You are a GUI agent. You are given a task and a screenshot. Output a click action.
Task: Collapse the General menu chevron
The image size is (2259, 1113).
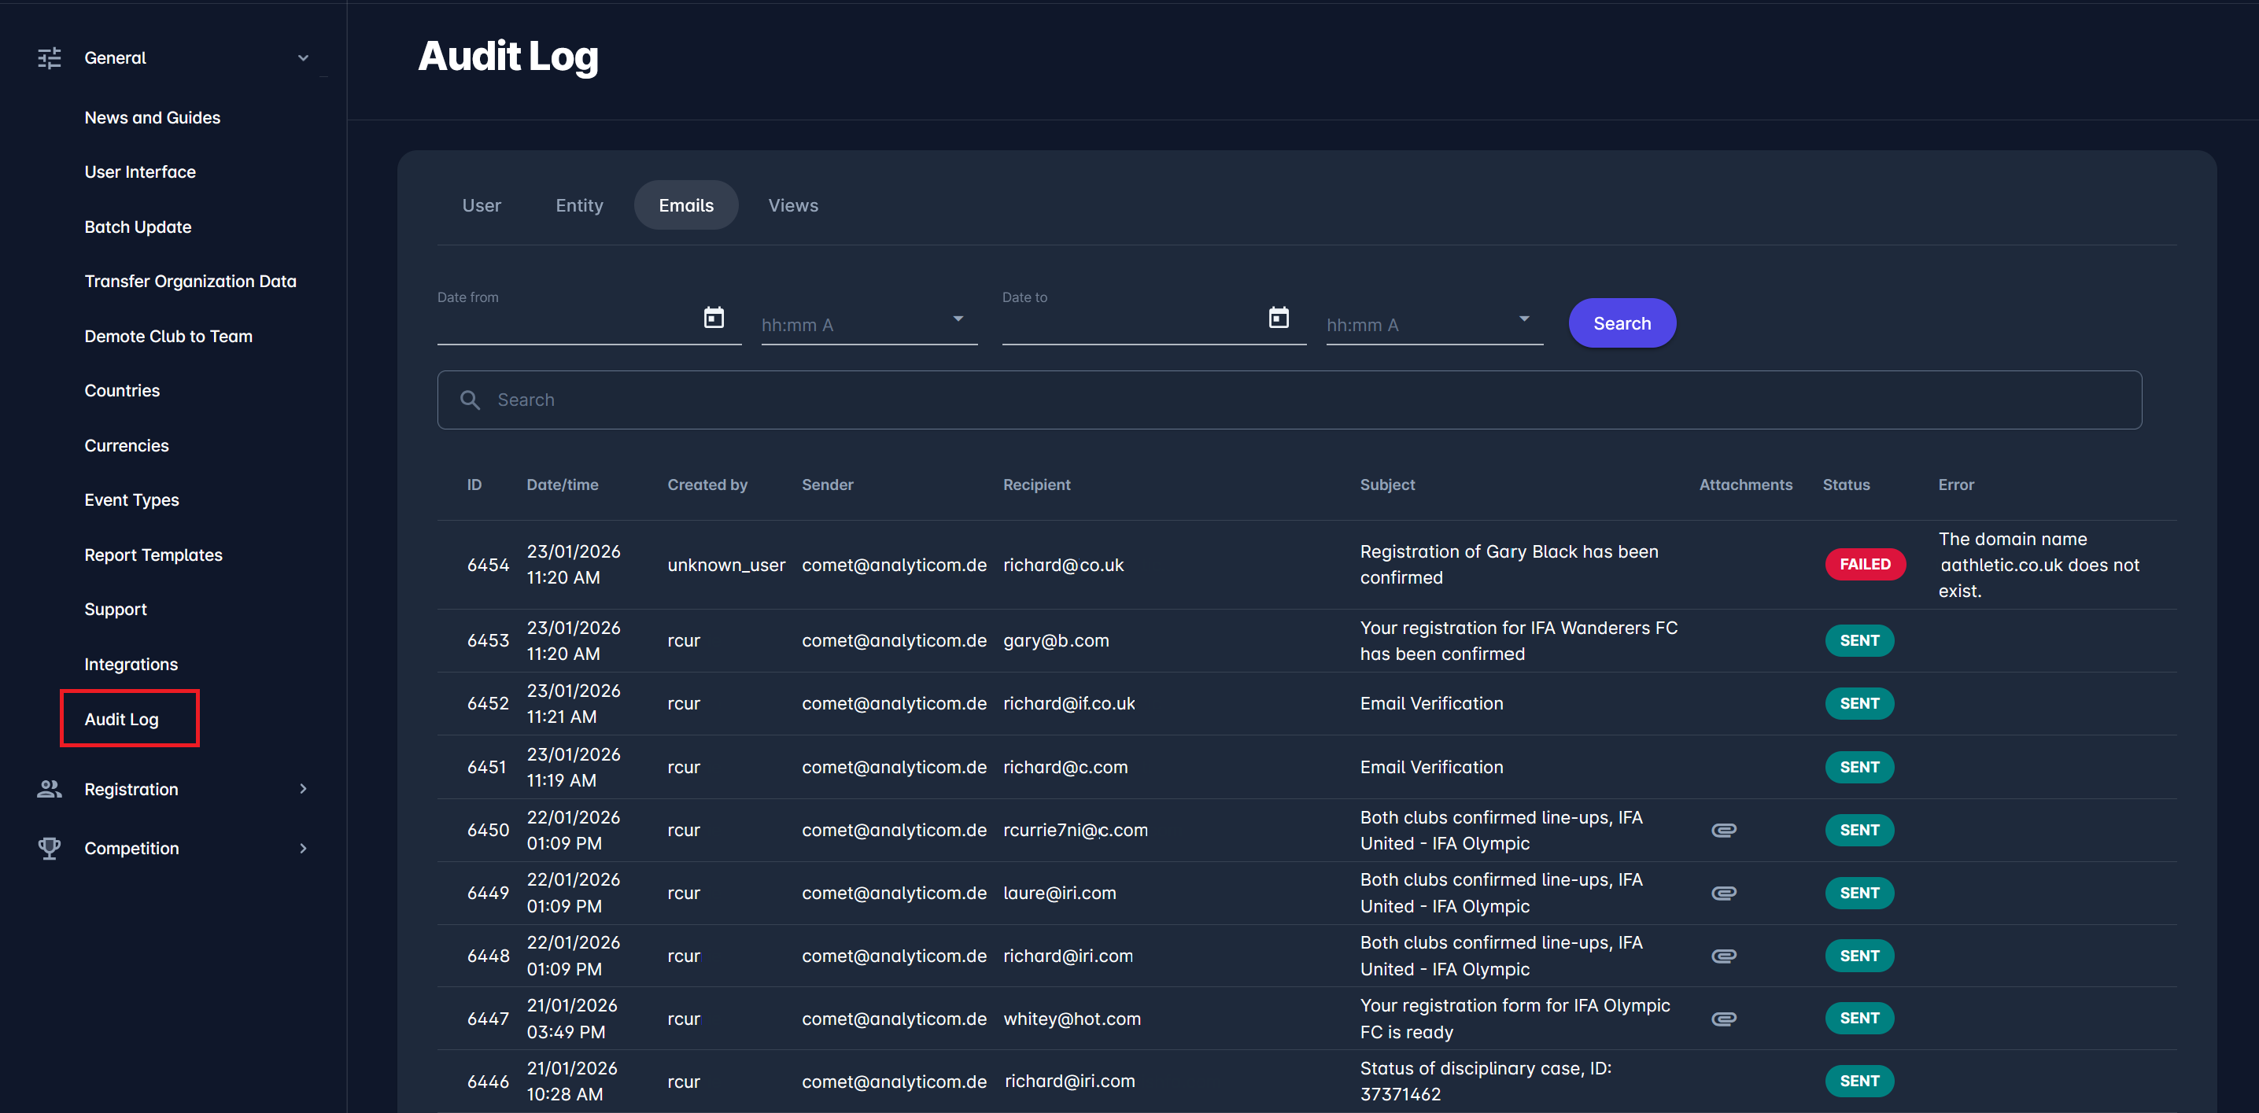click(304, 58)
